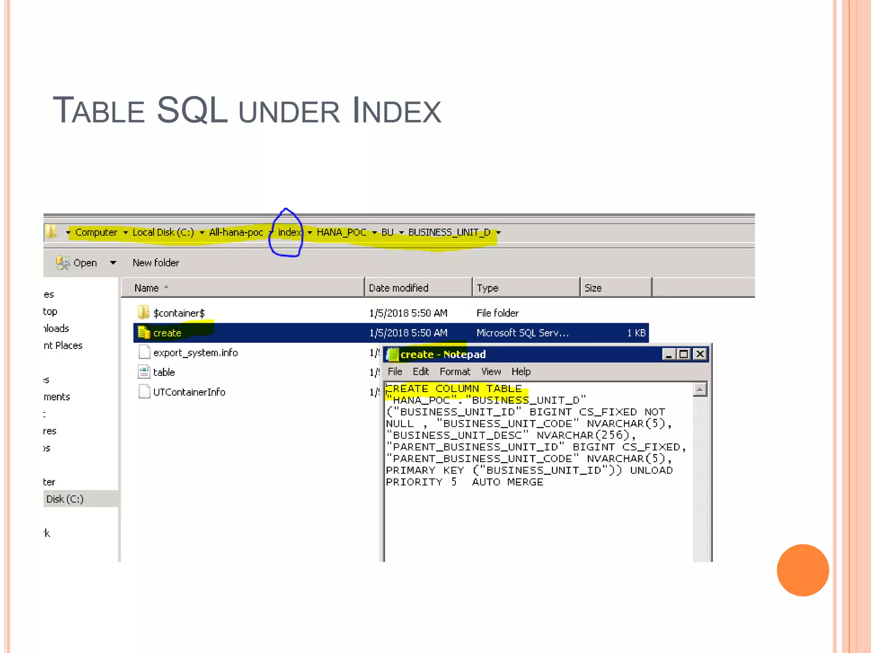
Task: Click the folder icon in address bar
Action: (x=51, y=232)
